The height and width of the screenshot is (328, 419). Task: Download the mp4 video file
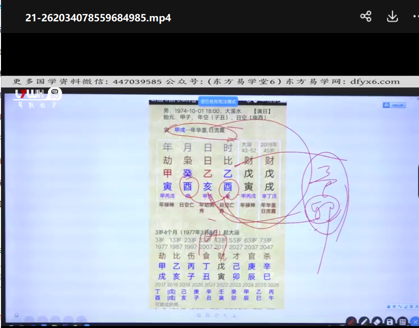392,17
